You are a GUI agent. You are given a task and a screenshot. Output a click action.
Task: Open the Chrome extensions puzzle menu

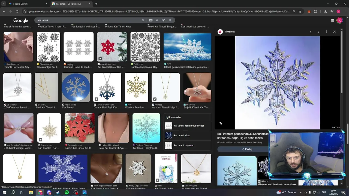tap(316, 11)
